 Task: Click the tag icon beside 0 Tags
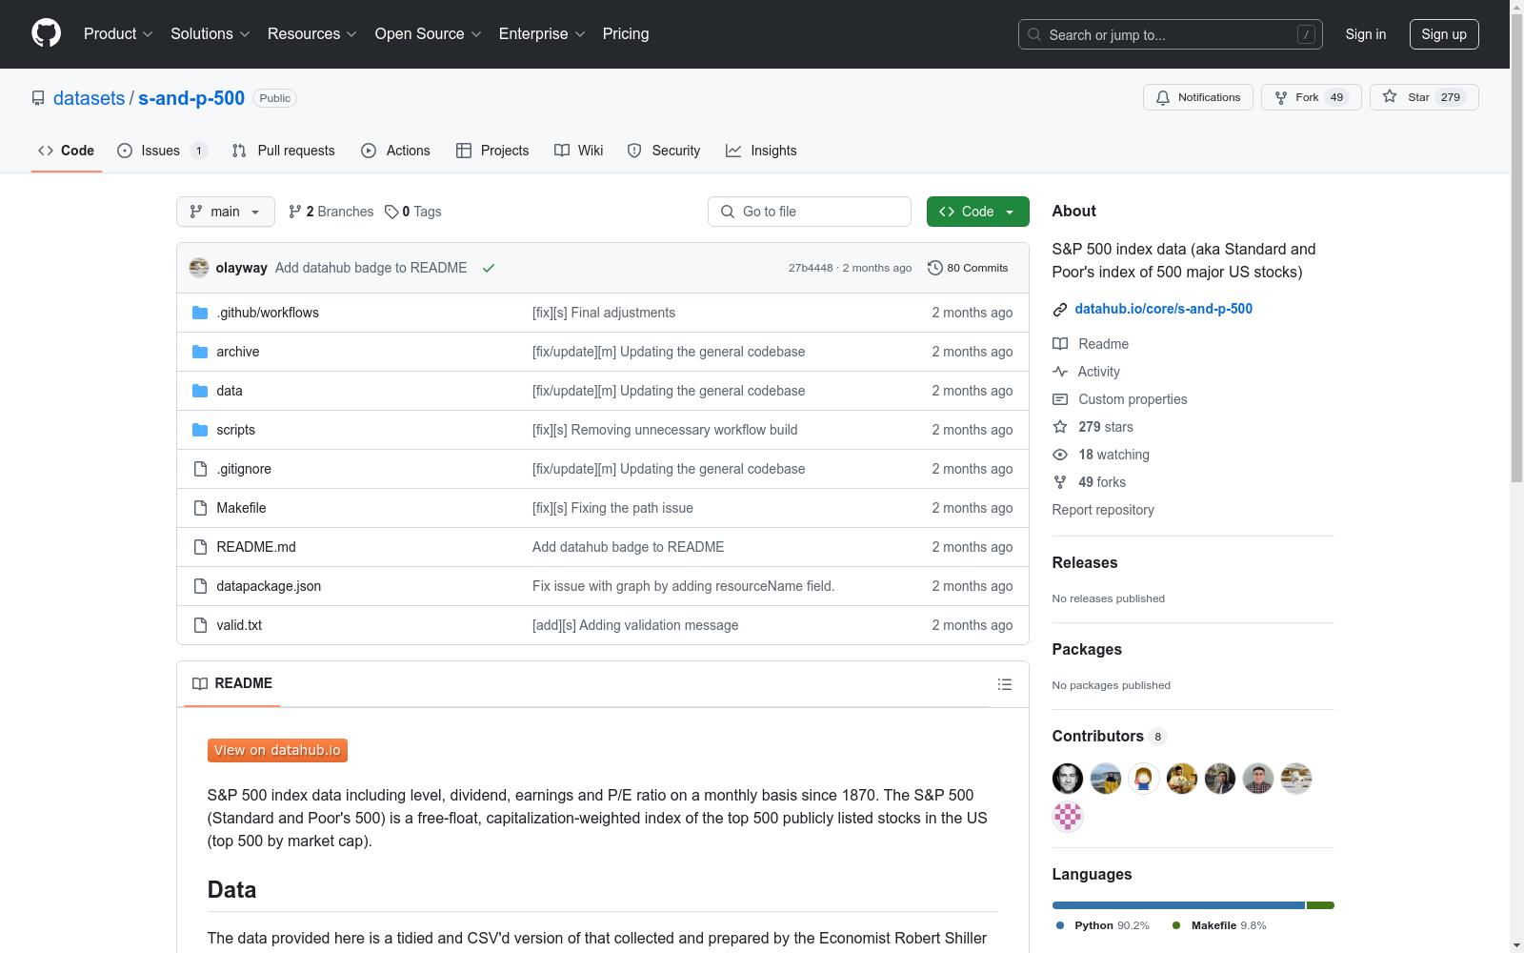tap(391, 212)
